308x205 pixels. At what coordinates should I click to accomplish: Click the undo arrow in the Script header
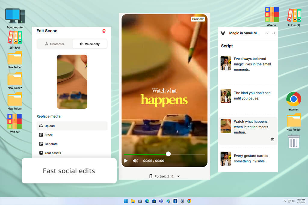tap(266, 33)
